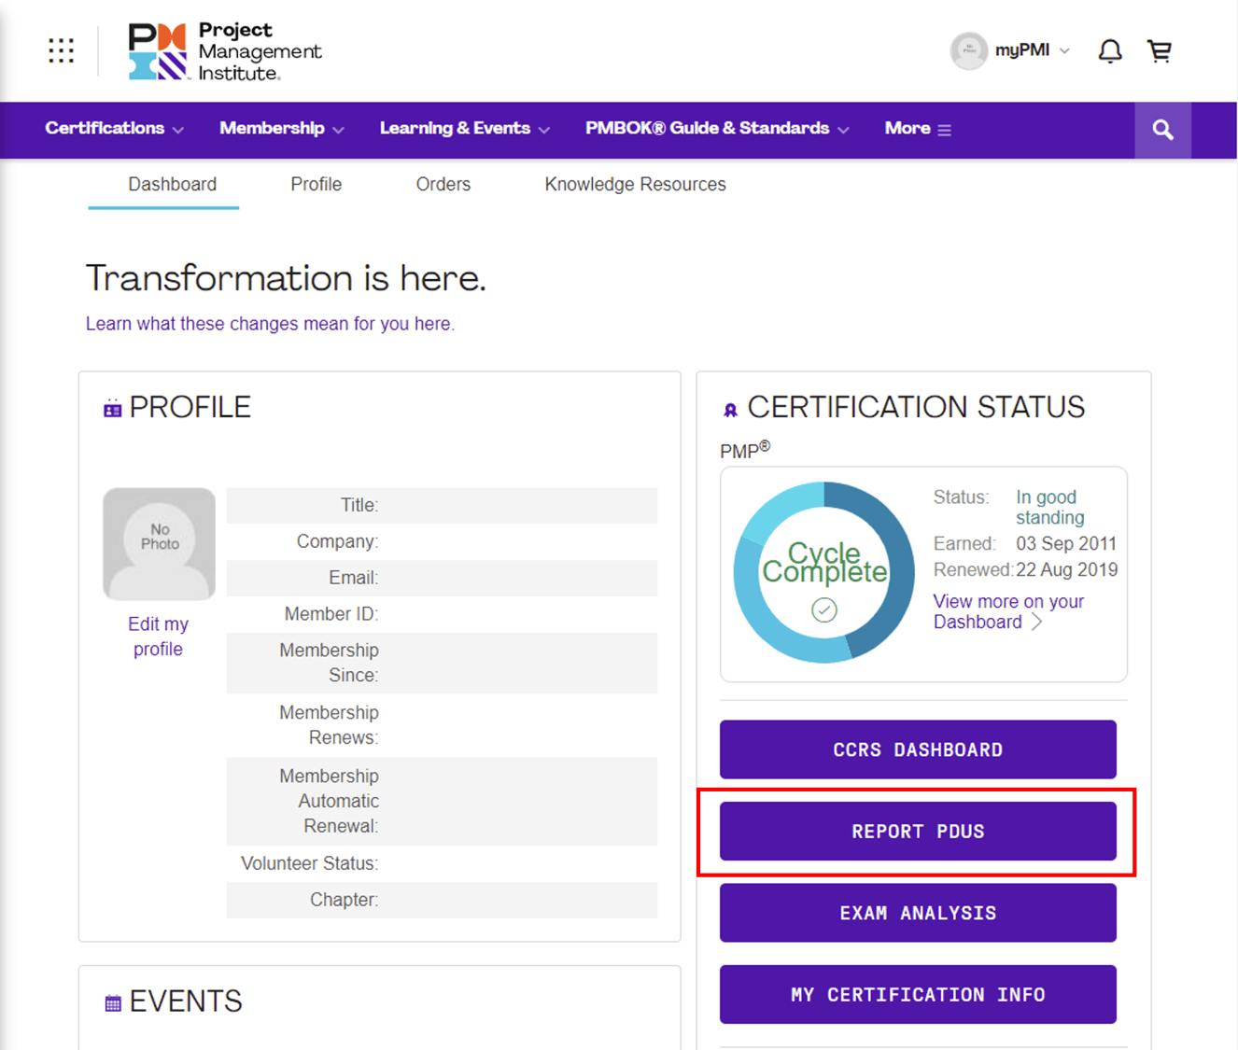Switch to the Profile tab
This screenshot has height=1050, width=1238.
coord(316,184)
